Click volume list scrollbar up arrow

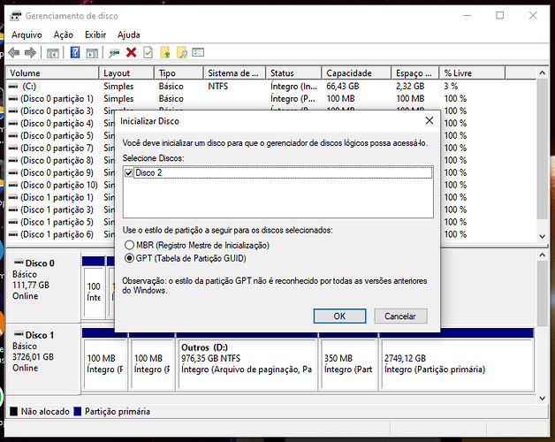click(543, 73)
